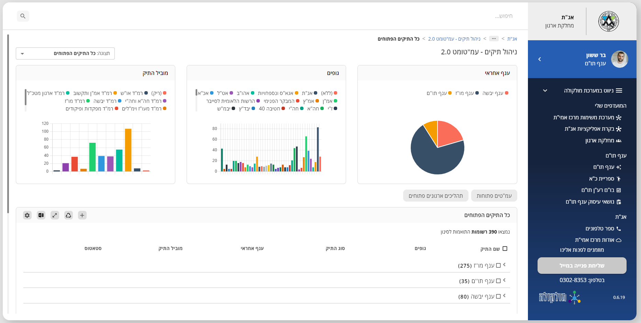
Task: Expand ניווט במערכת מולקולה chevron
Action: pos(545,90)
